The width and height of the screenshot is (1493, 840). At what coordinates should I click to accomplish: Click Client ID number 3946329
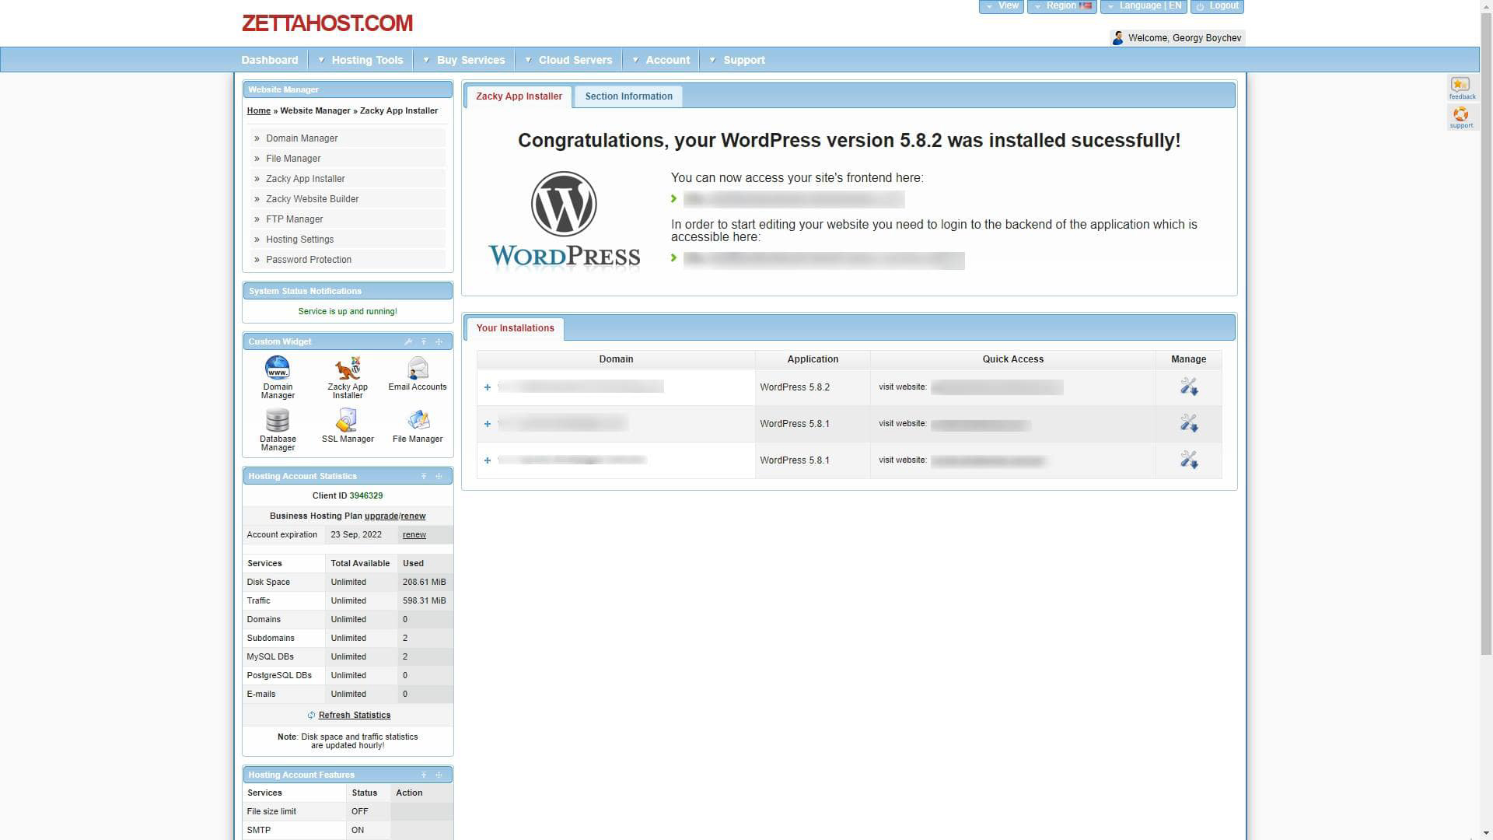click(x=366, y=495)
